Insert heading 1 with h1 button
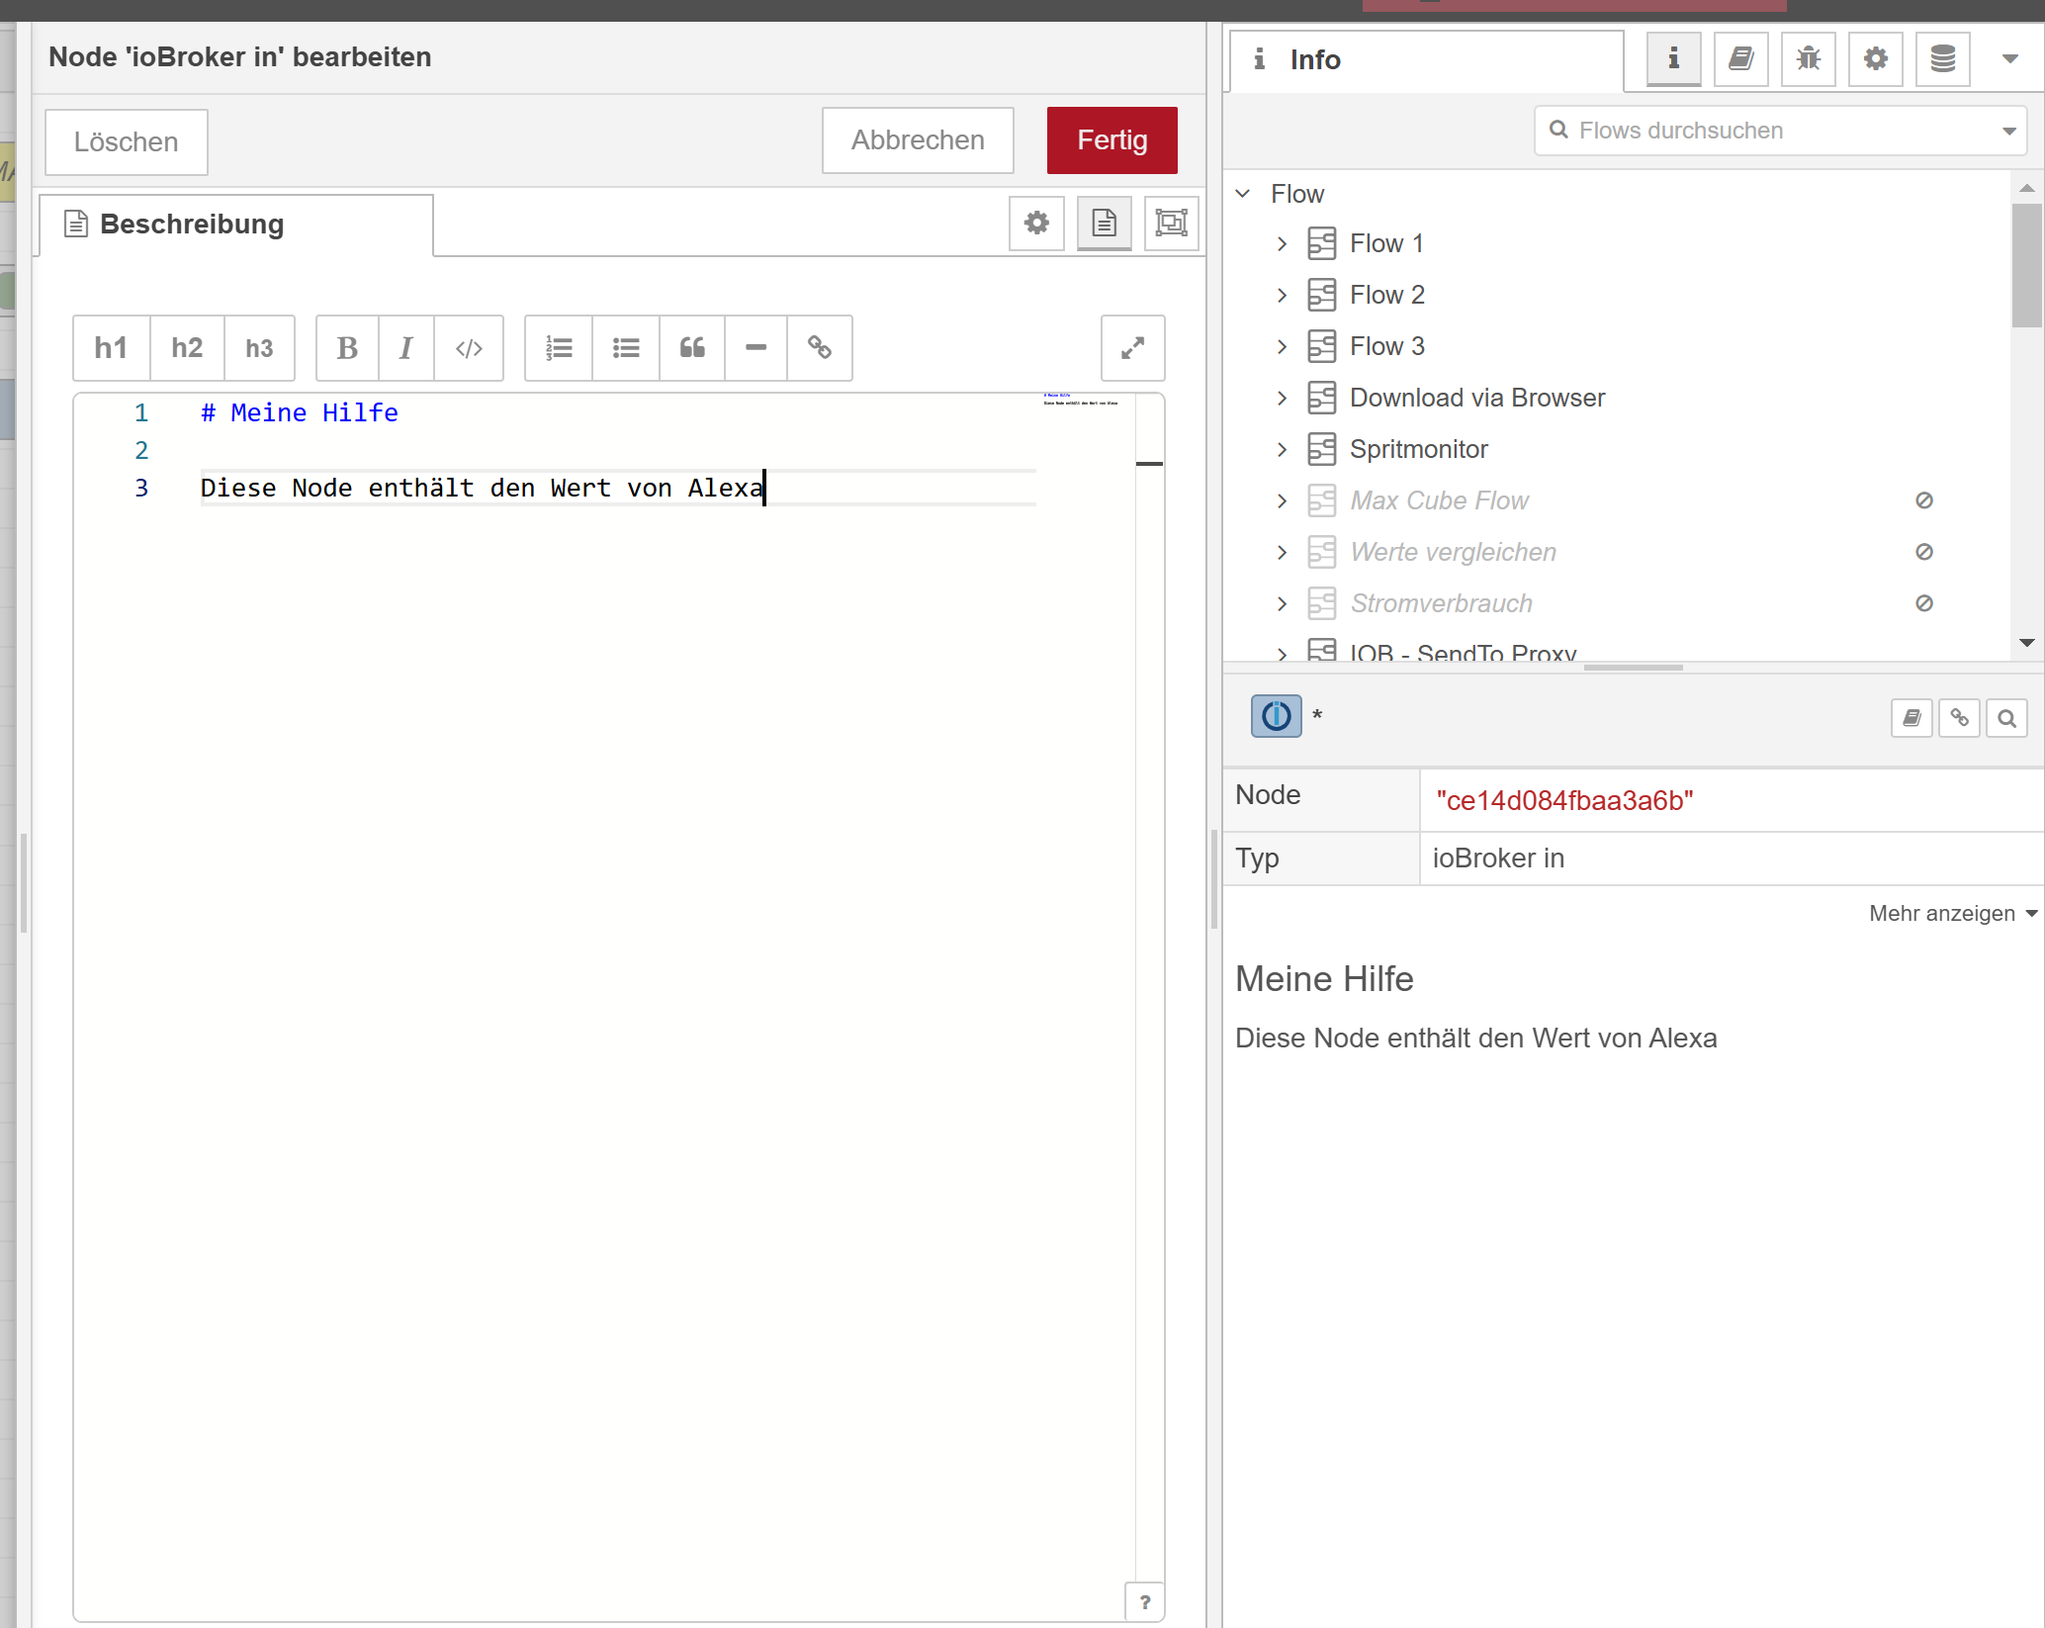Viewport: 2045px width, 1628px height. [111, 348]
